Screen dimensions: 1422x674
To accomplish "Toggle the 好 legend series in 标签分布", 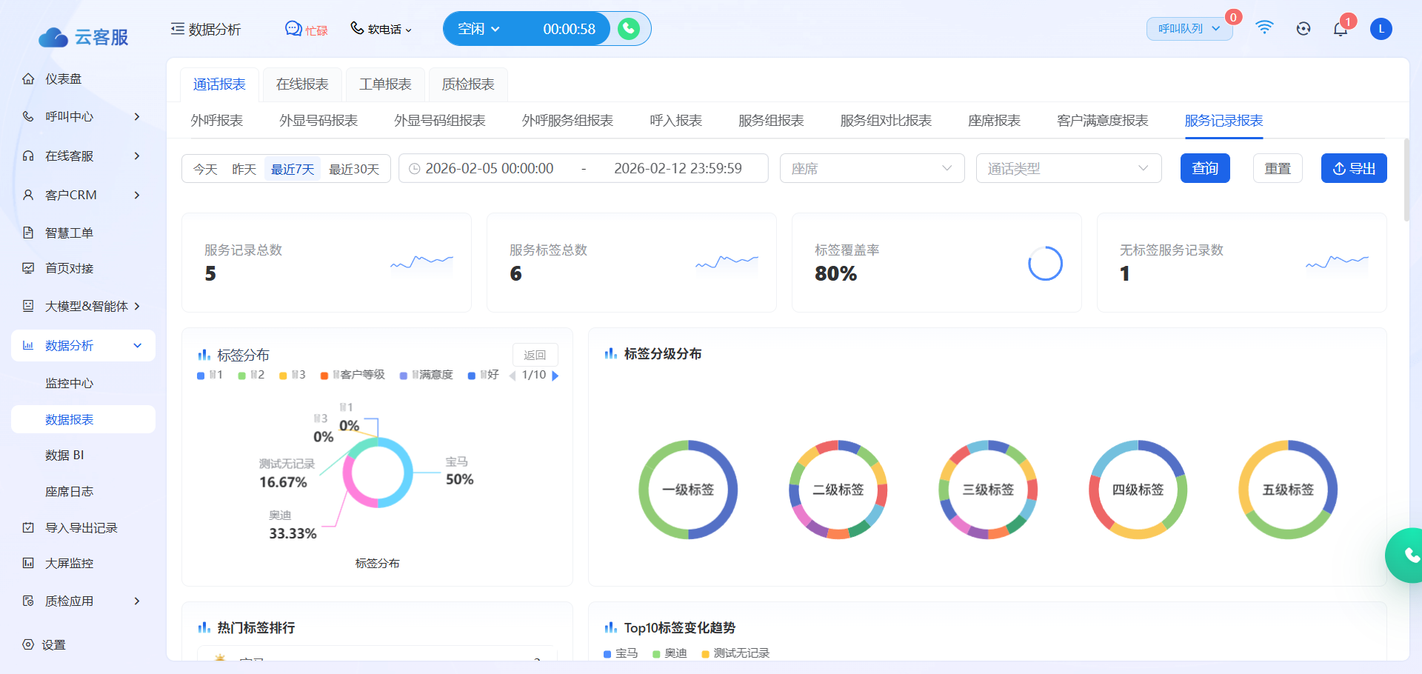I will point(483,375).
